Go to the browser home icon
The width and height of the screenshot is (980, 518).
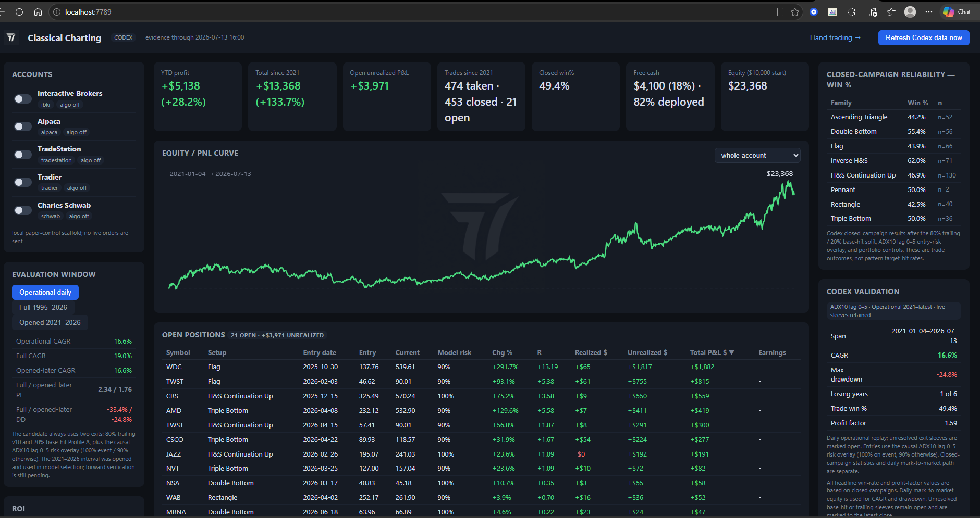pos(38,12)
